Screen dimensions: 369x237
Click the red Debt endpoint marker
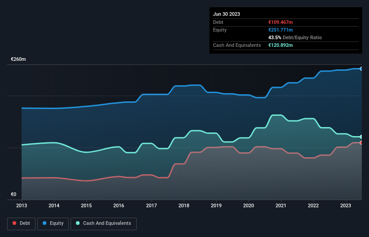pos(361,143)
